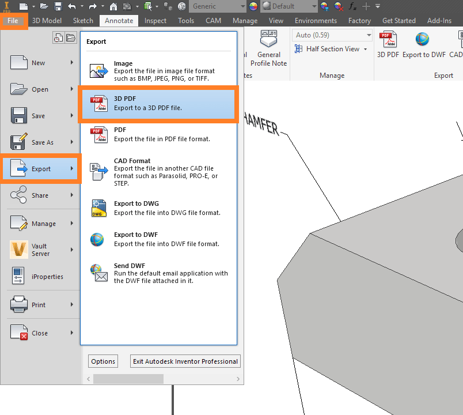Switch to the Add-Ins tab

click(x=439, y=21)
